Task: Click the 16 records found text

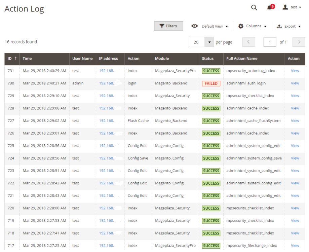Action: click(21, 42)
